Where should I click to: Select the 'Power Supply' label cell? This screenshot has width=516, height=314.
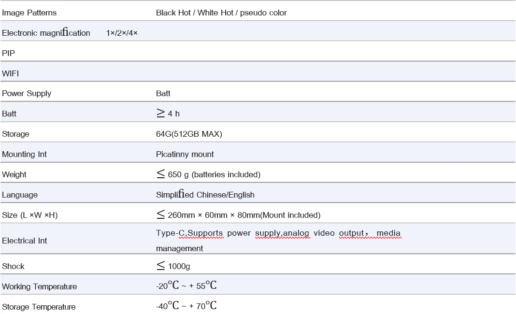click(x=27, y=93)
